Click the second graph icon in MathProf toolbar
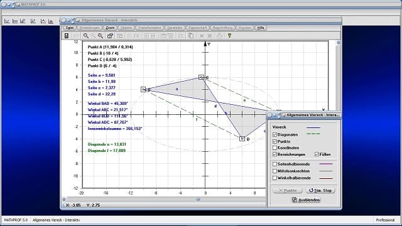The height and width of the screenshot is (226, 402). pyautogui.click(x=15, y=21)
